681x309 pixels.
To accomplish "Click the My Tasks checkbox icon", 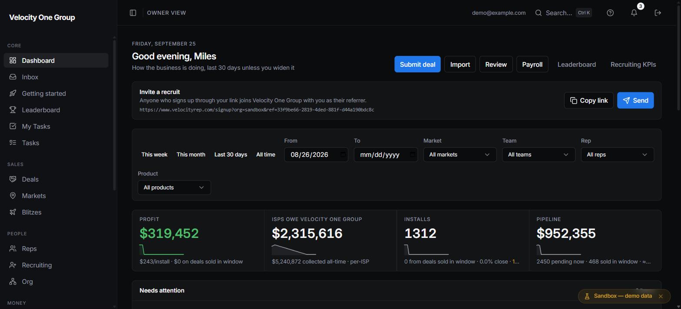I will tap(13, 126).
